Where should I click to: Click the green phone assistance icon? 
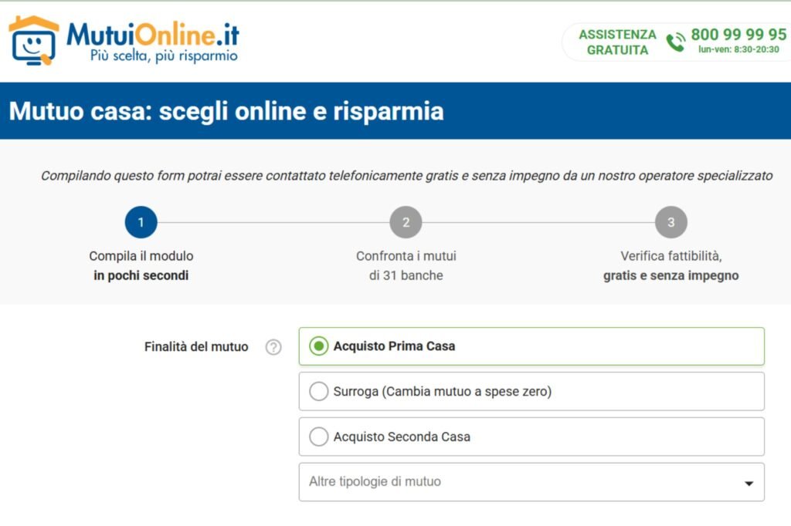676,42
